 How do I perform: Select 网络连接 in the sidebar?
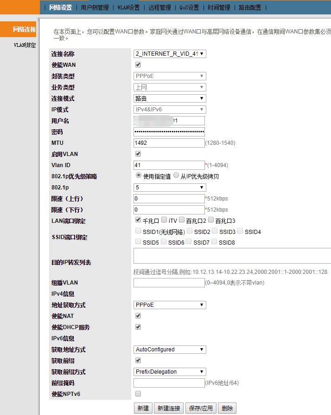coord(18,29)
